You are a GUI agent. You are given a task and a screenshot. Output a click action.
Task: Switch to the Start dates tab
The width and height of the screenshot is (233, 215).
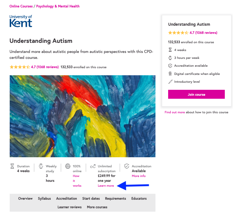point(91,199)
